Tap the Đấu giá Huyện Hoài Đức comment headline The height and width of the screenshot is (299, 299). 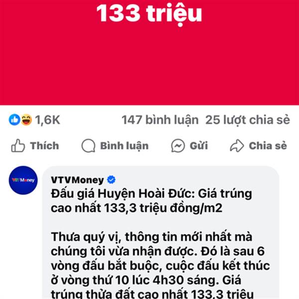(x=151, y=201)
